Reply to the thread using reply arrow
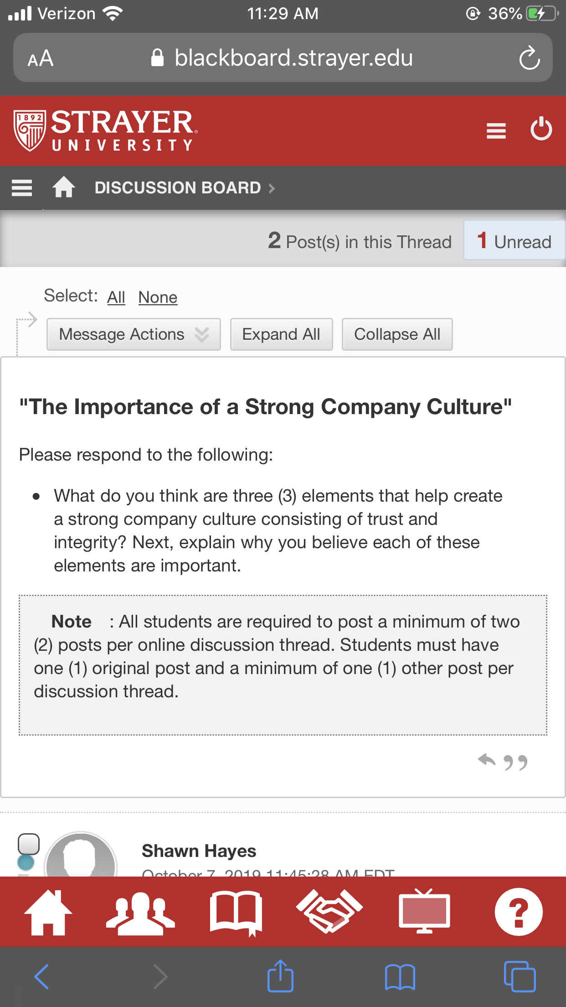The image size is (566, 1007). [487, 760]
